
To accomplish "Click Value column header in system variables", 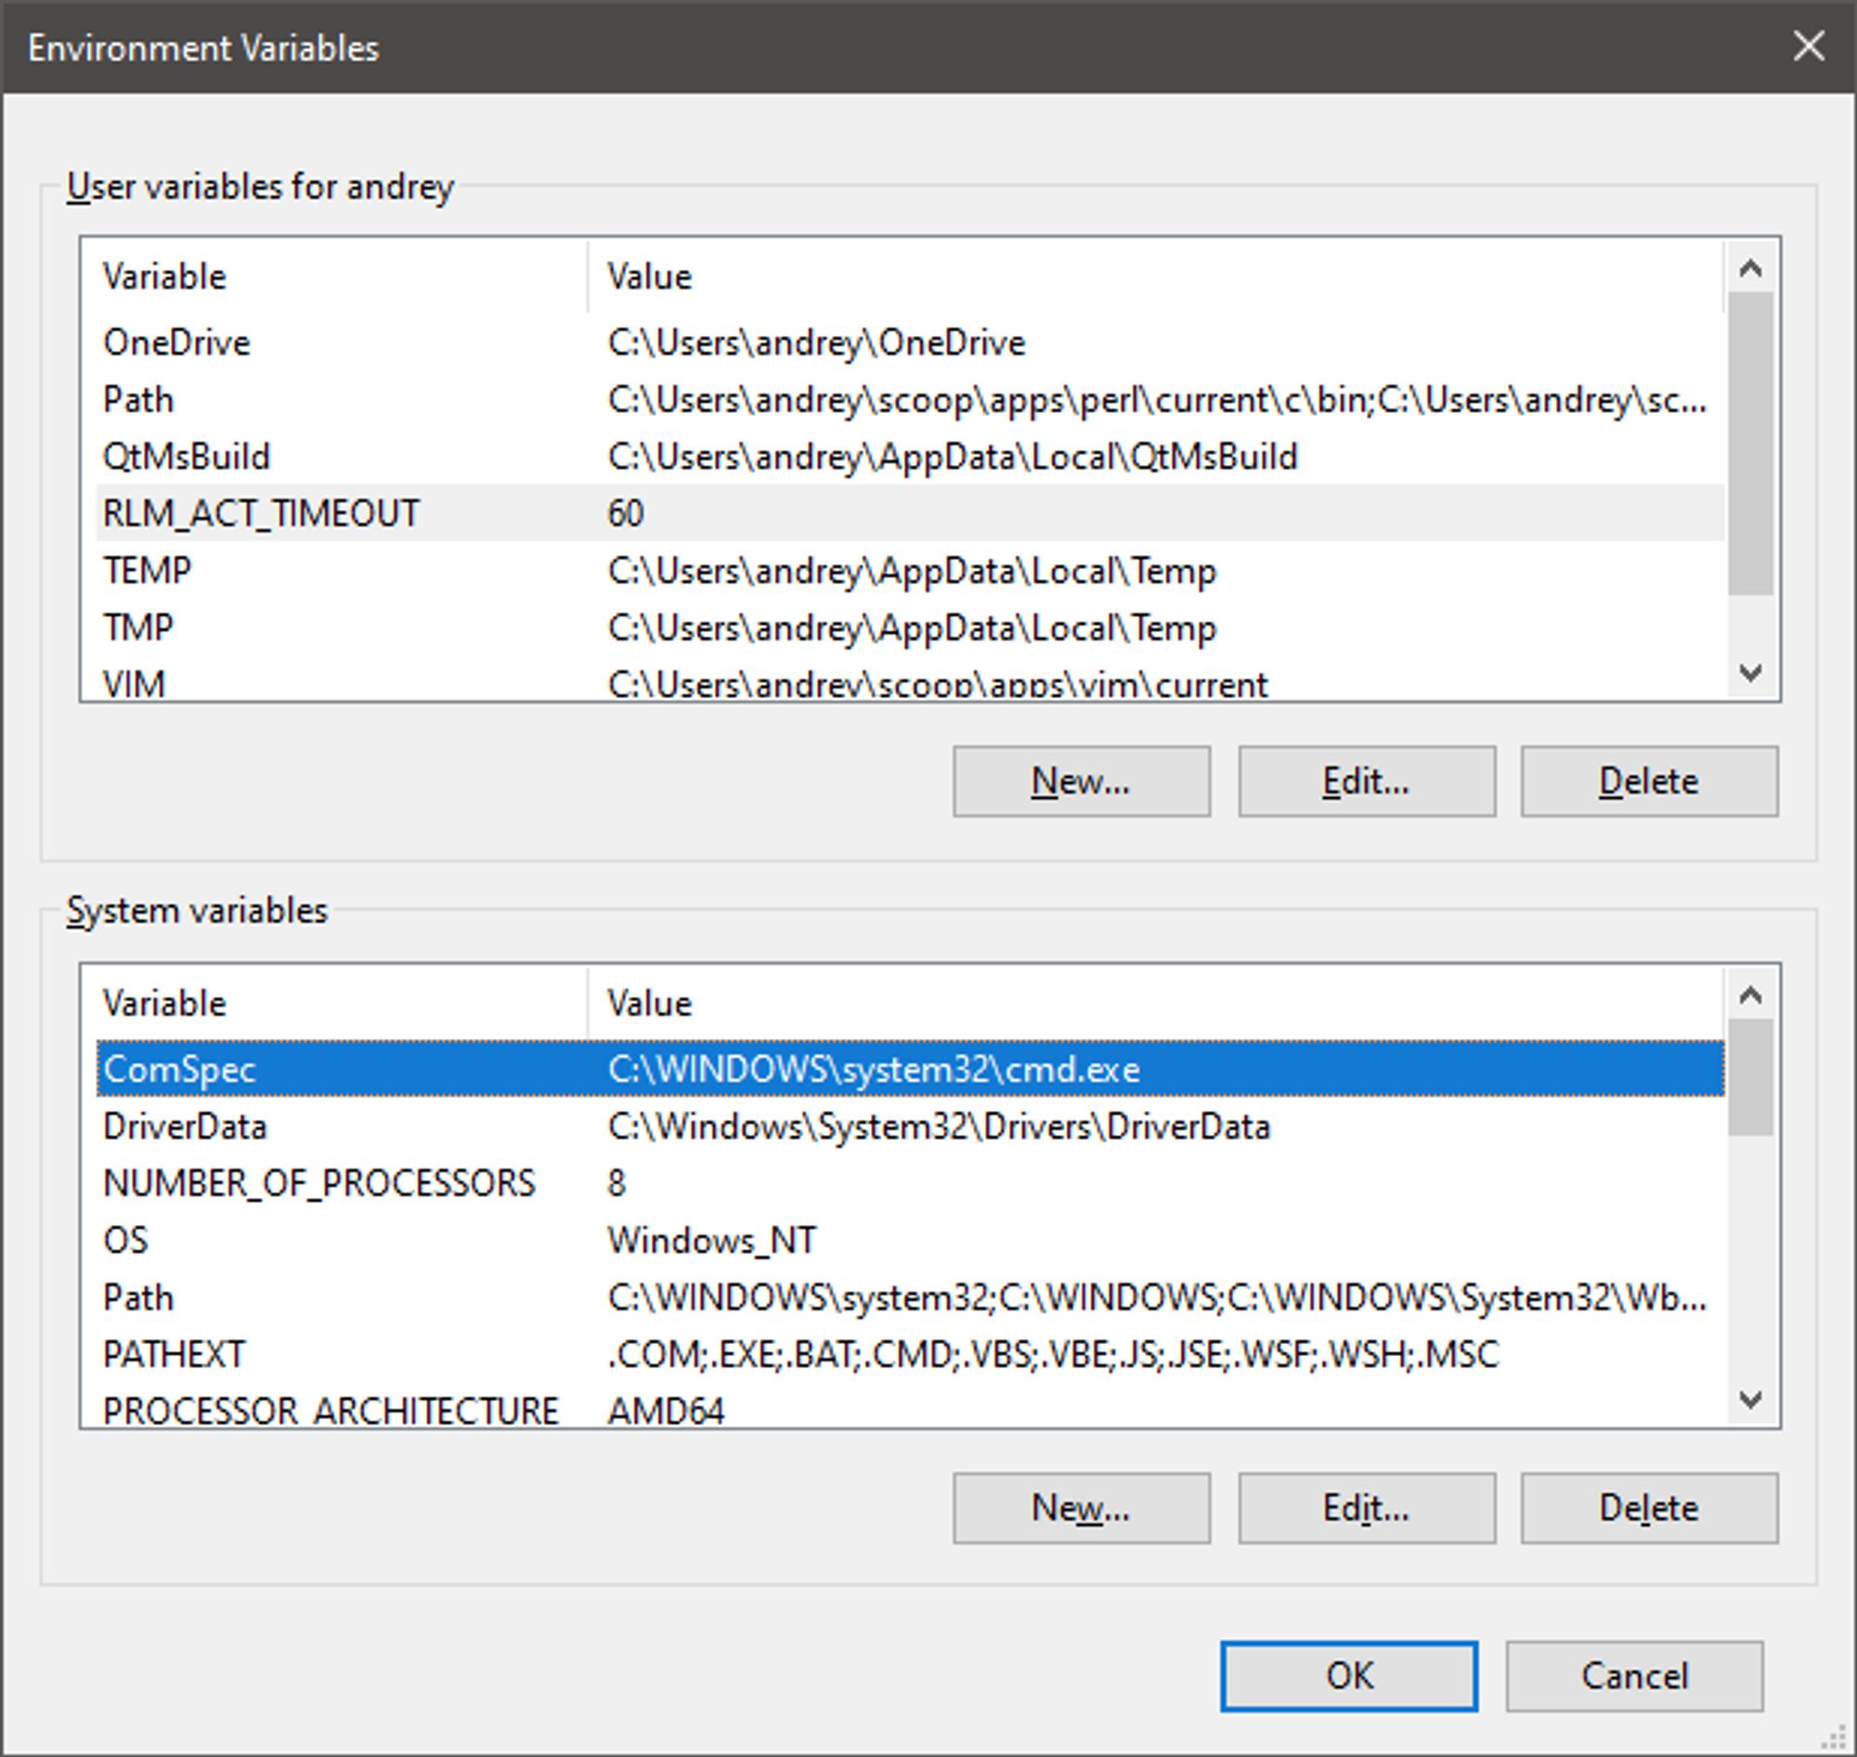I will pyautogui.click(x=1156, y=1004).
